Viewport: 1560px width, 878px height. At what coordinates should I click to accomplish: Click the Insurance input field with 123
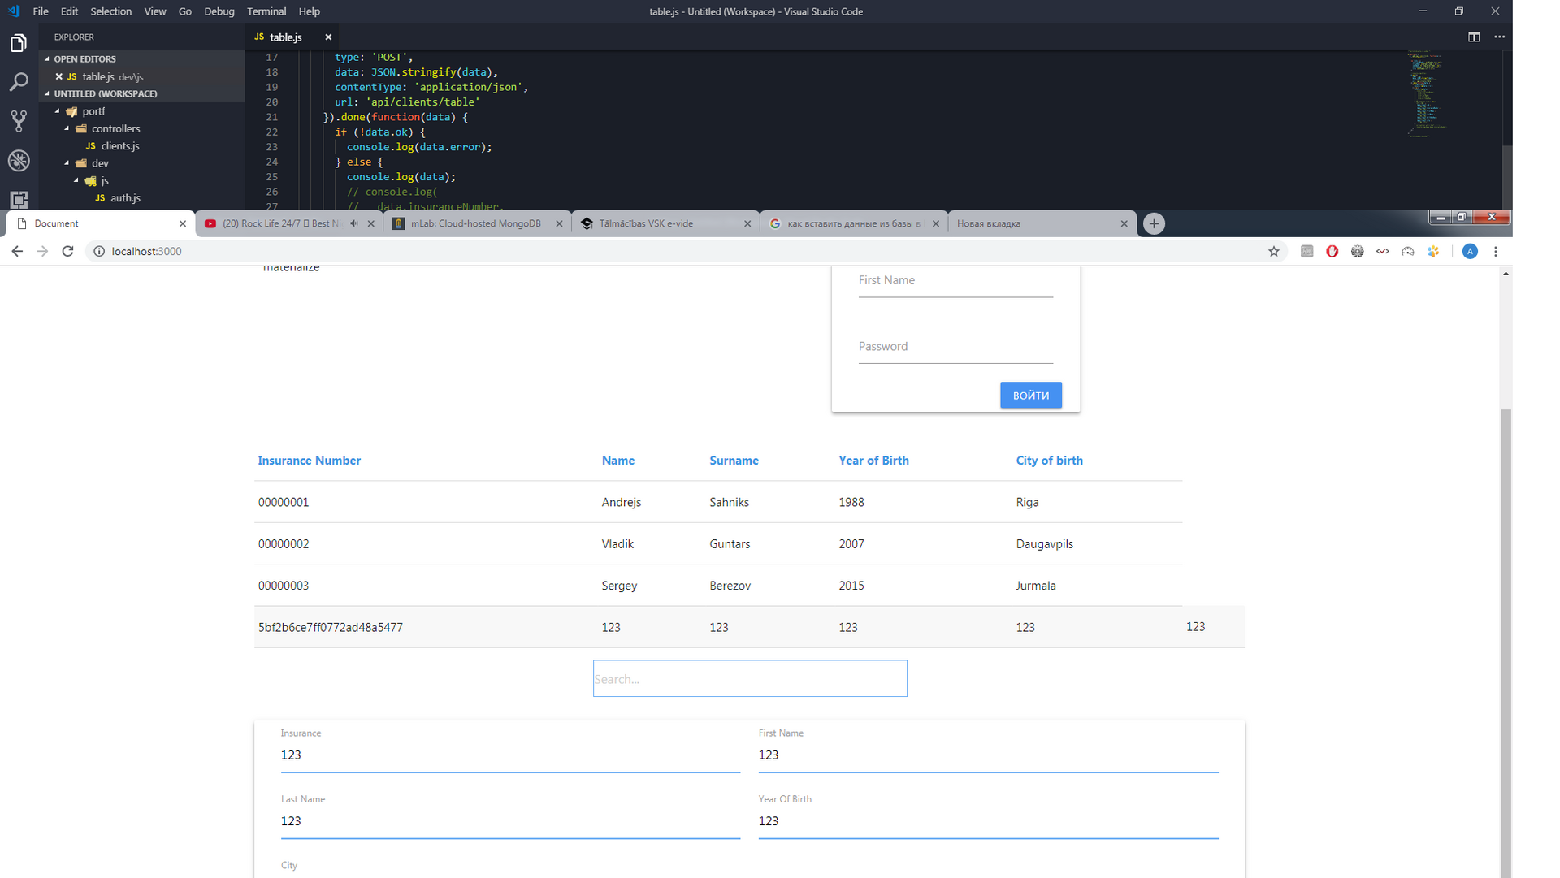coord(510,755)
